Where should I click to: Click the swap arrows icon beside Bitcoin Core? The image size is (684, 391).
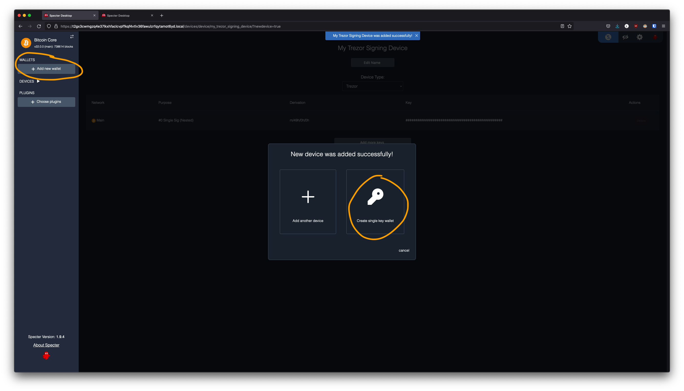tap(72, 37)
